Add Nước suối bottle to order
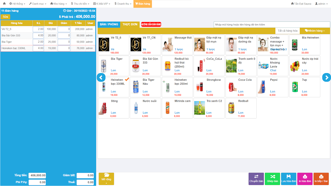The height and width of the screenshot is (186, 331). pyautogui.click(x=145, y=108)
